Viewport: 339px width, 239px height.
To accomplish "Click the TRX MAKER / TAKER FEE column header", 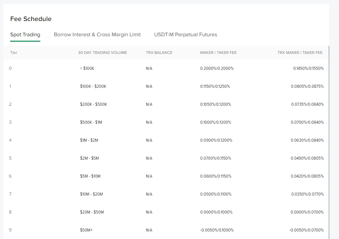I will pos(300,53).
